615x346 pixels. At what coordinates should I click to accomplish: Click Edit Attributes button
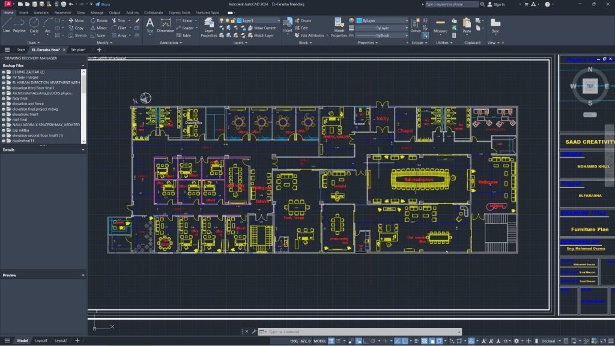[309, 35]
